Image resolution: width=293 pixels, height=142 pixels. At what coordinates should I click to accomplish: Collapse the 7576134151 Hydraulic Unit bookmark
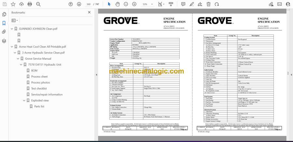(21, 65)
